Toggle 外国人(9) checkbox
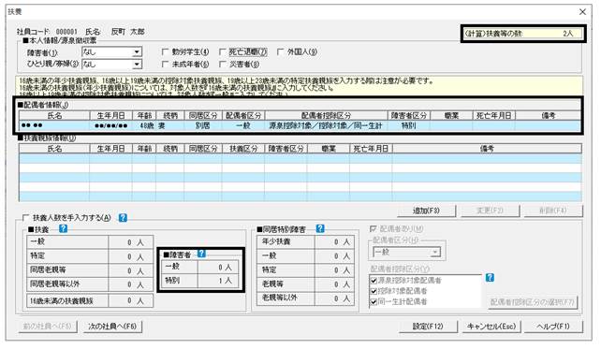 [280, 51]
